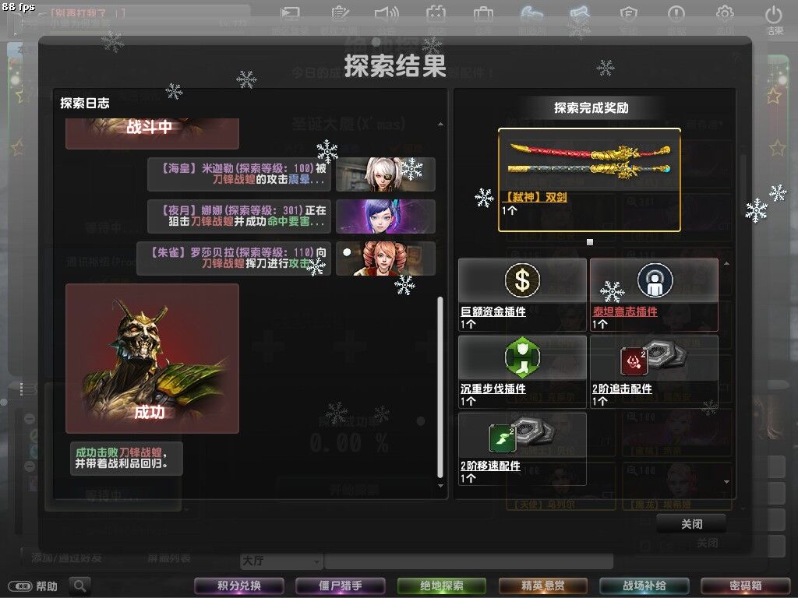Click the settings gear icon in top bar

point(725,13)
